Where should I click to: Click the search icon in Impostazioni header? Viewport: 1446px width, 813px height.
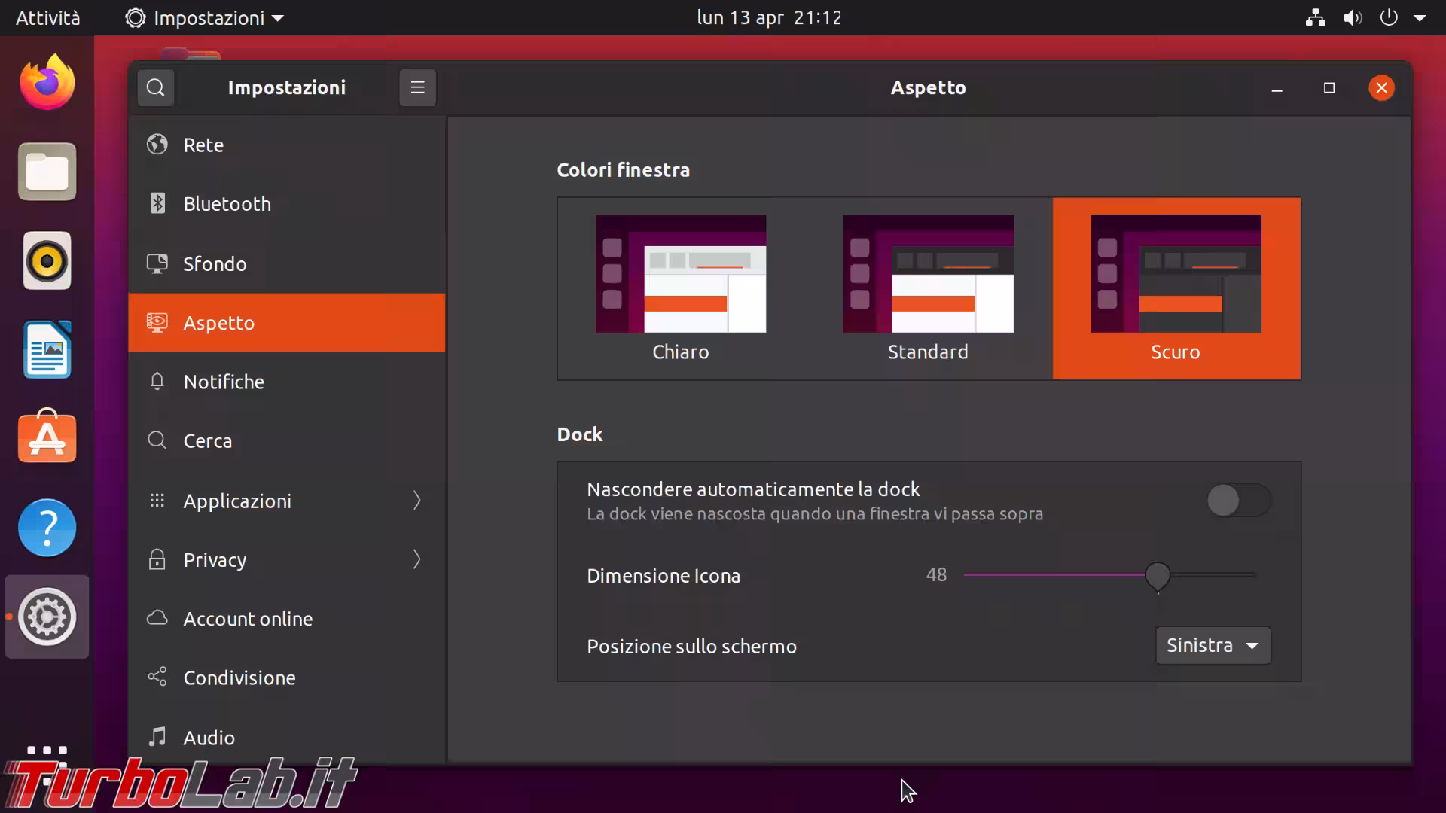[156, 88]
